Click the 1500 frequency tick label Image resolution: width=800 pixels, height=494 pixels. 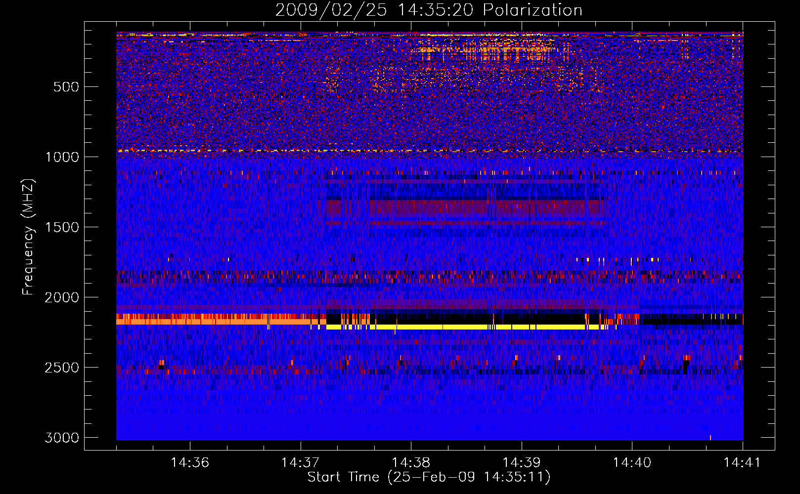[x=62, y=227]
